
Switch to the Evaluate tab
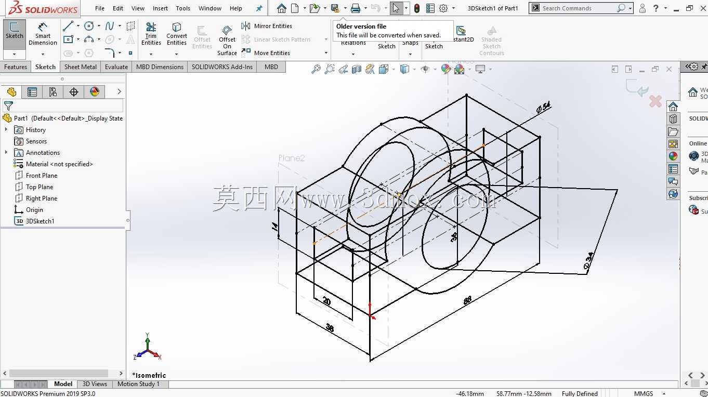pyautogui.click(x=116, y=67)
